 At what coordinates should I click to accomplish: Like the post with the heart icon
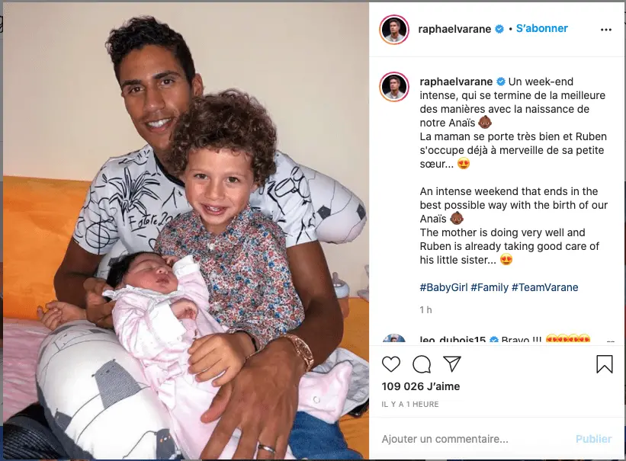391,364
